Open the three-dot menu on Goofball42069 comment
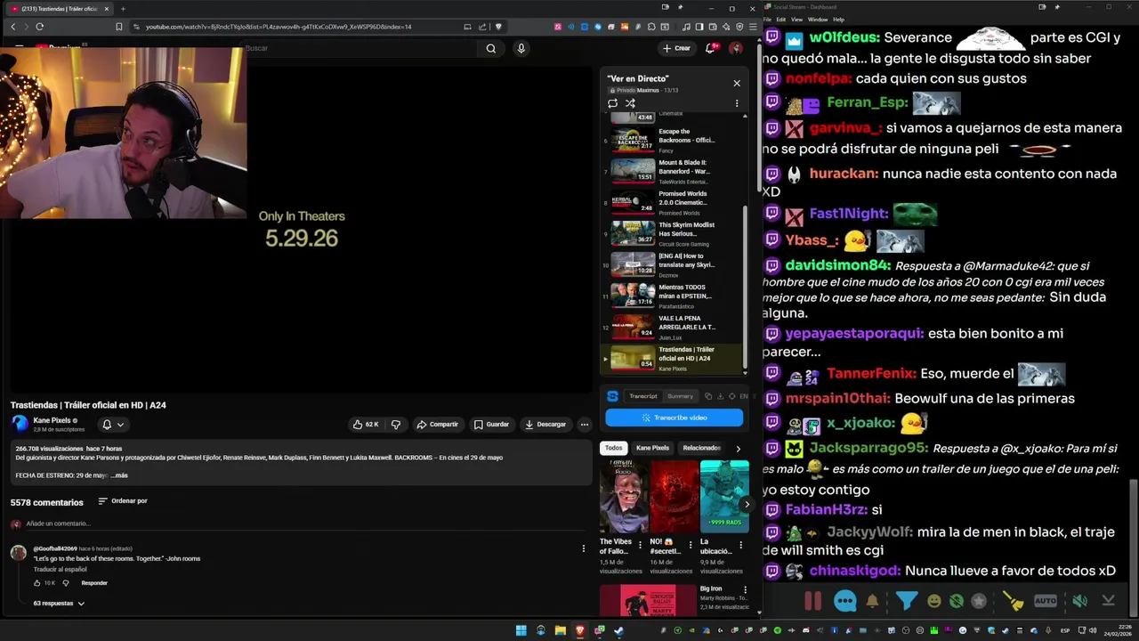Screen dimensions: 1139x641 (584, 548)
